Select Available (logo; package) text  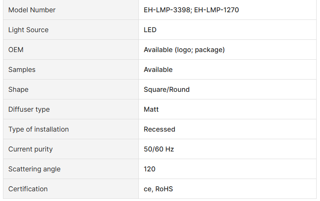coord(184,50)
